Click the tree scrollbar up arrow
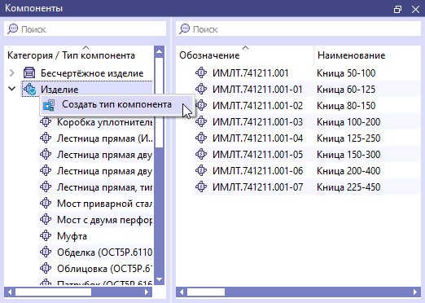The width and height of the screenshot is (425, 303). pyautogui.click(x=159, y=51)
